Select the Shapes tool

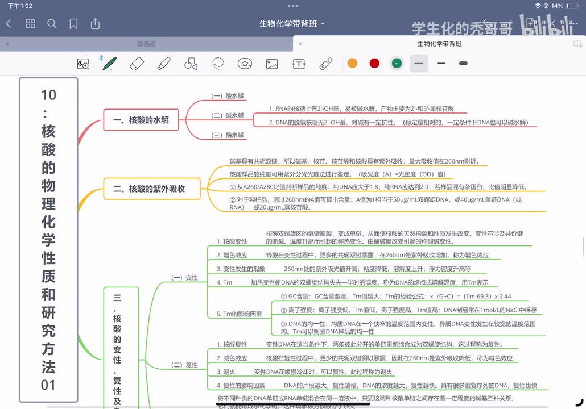(x=191, y=64)
